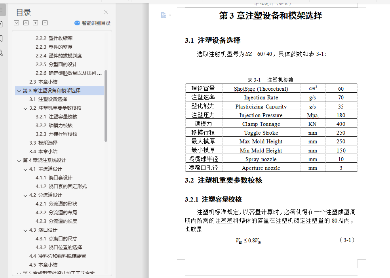Go to 3.2.2 锁模力校核

coord(54,126)
